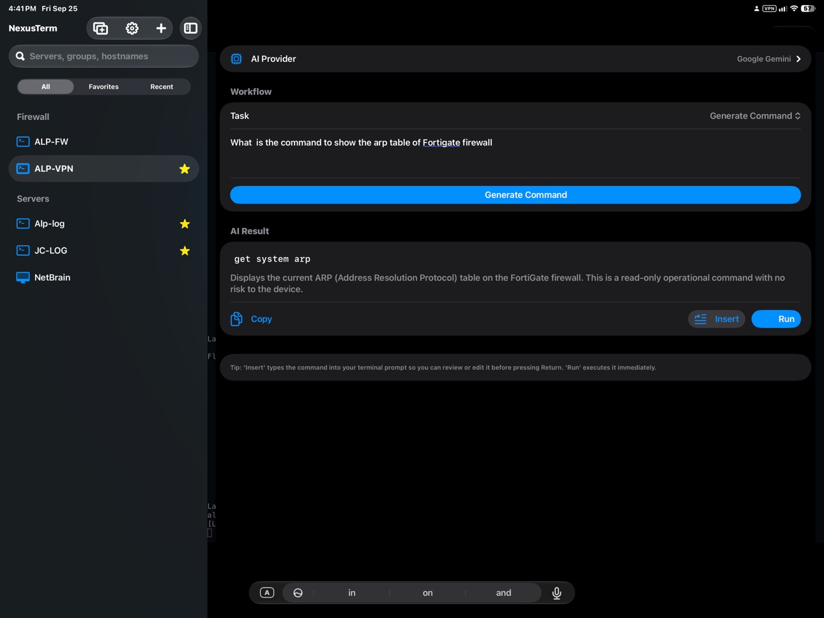
Task: Open the VPN status indicator
Action: tap(770, 8)
